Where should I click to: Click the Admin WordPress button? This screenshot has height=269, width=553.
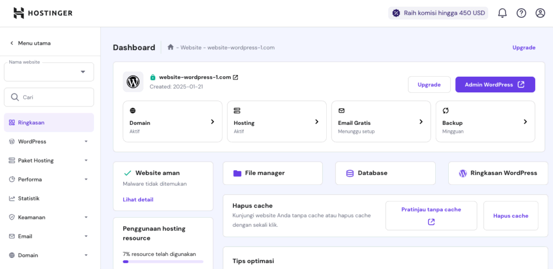pos(495,85)
